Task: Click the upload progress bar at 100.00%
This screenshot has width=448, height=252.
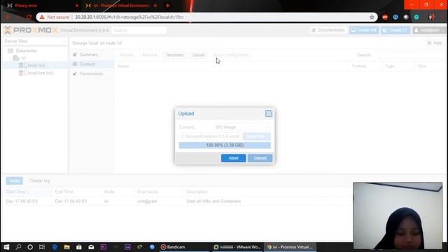Action: pyautogui.click(x=225, y=145)
